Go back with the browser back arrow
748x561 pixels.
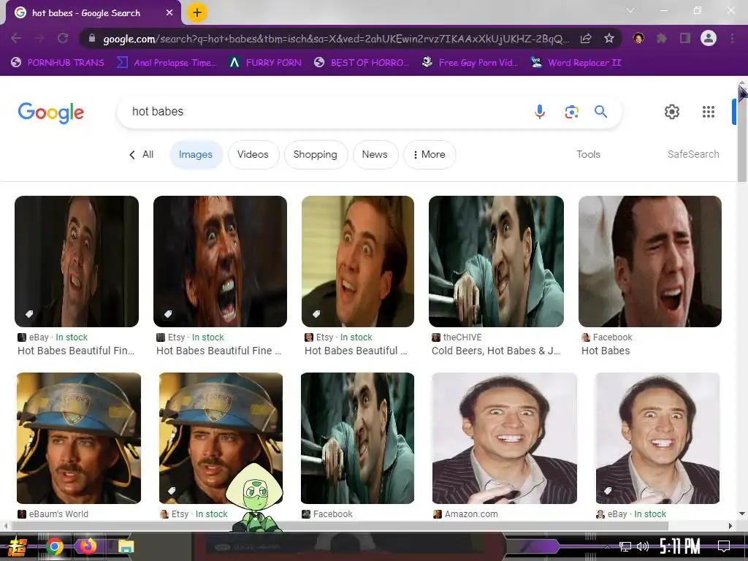coord(16,38)
